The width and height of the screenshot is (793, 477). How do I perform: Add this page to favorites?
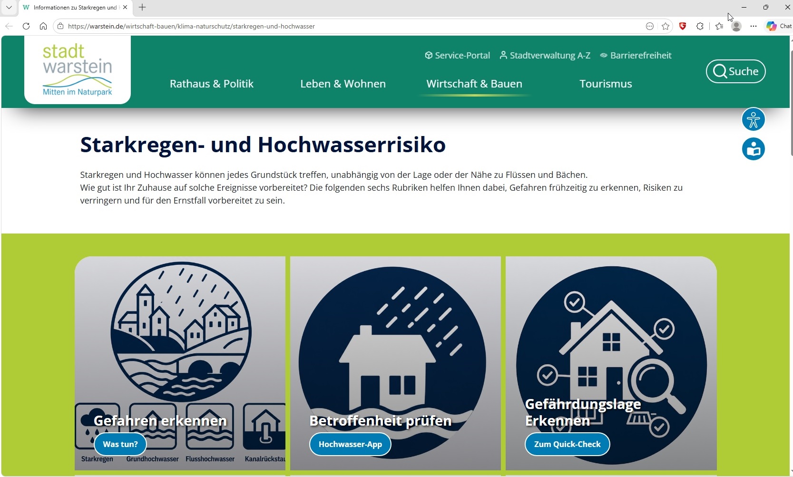666,26
